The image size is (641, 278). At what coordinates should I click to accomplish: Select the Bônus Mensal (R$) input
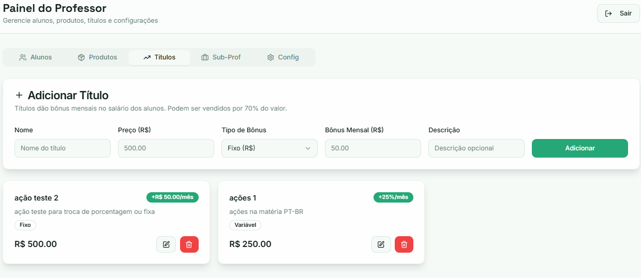click(373, 148)
